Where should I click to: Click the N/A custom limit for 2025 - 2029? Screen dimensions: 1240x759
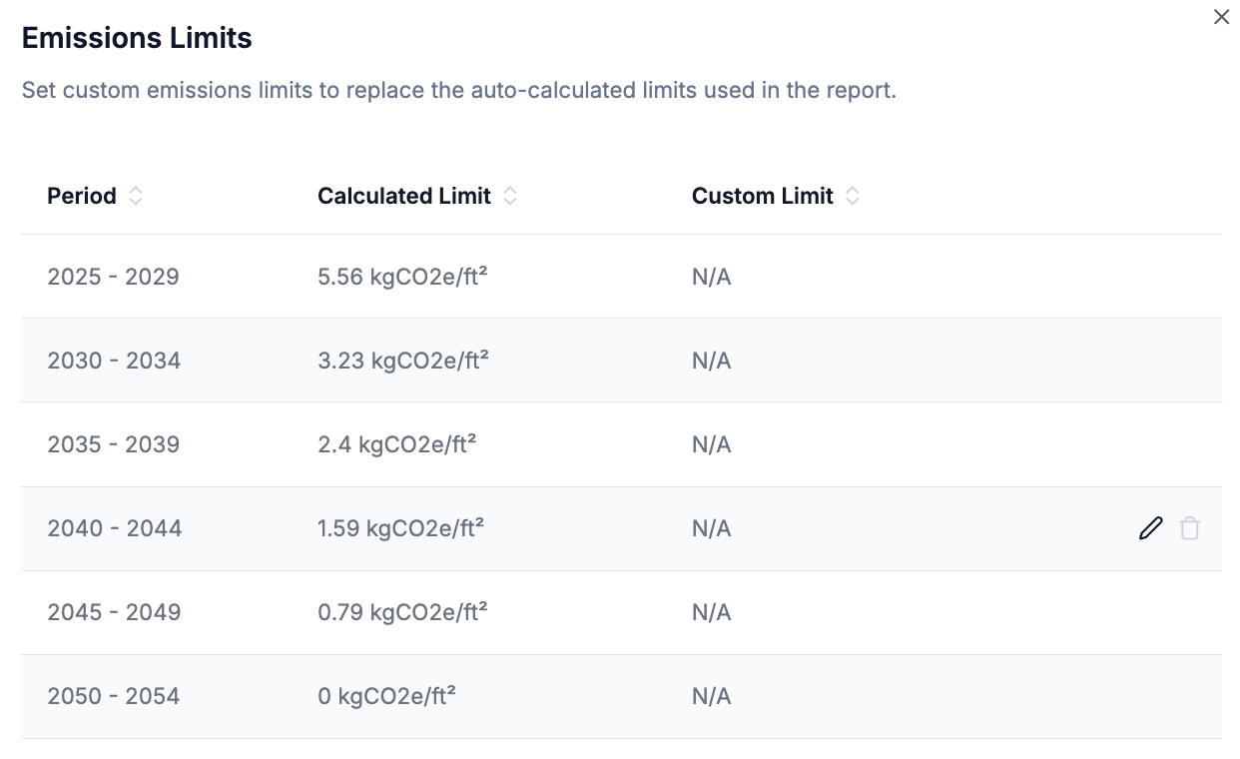pos(712,277)
